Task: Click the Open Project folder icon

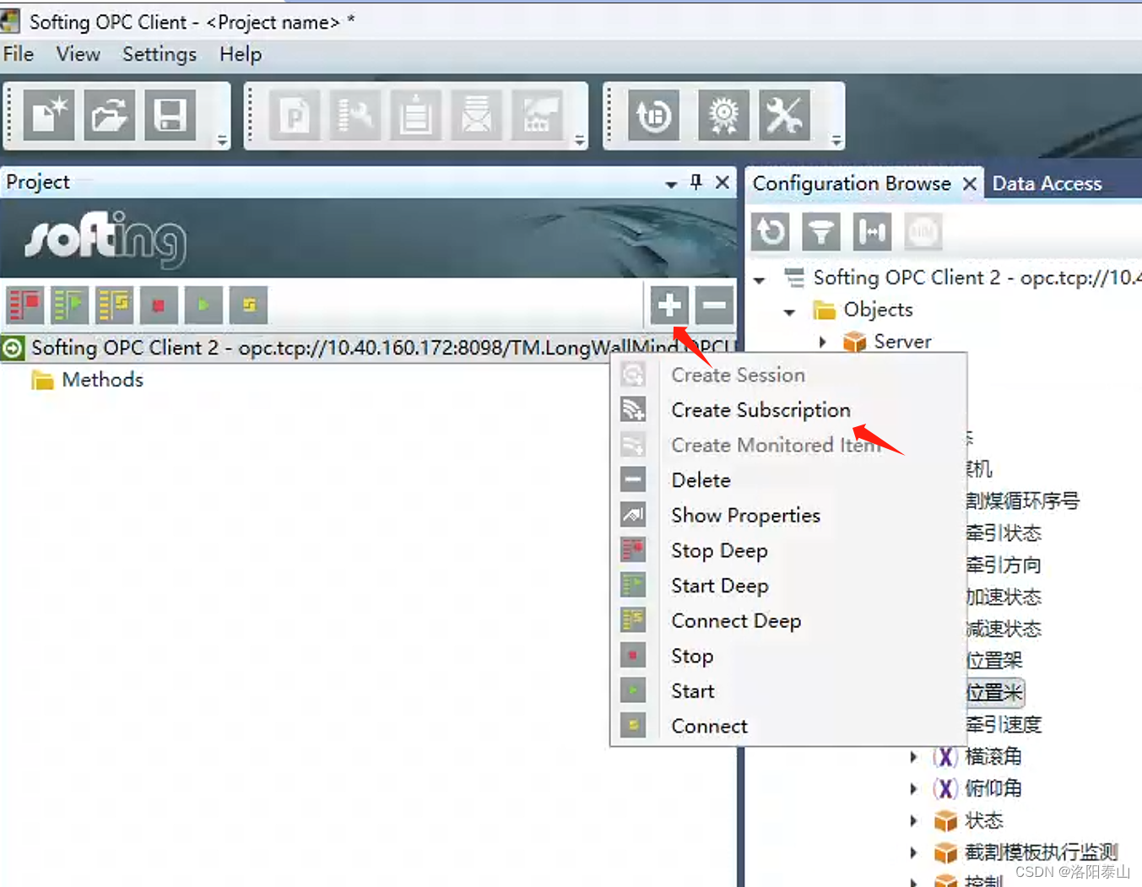Action: [x=110, y=115]
